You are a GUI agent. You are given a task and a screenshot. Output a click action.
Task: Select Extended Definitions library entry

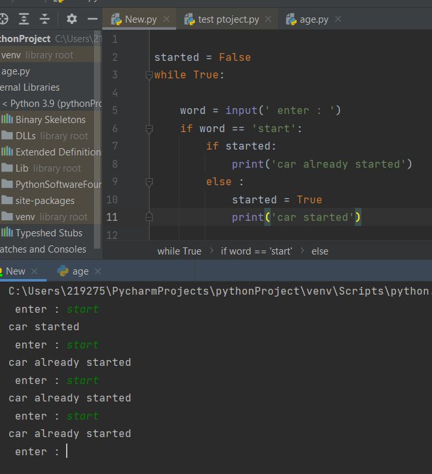[47, 152]
